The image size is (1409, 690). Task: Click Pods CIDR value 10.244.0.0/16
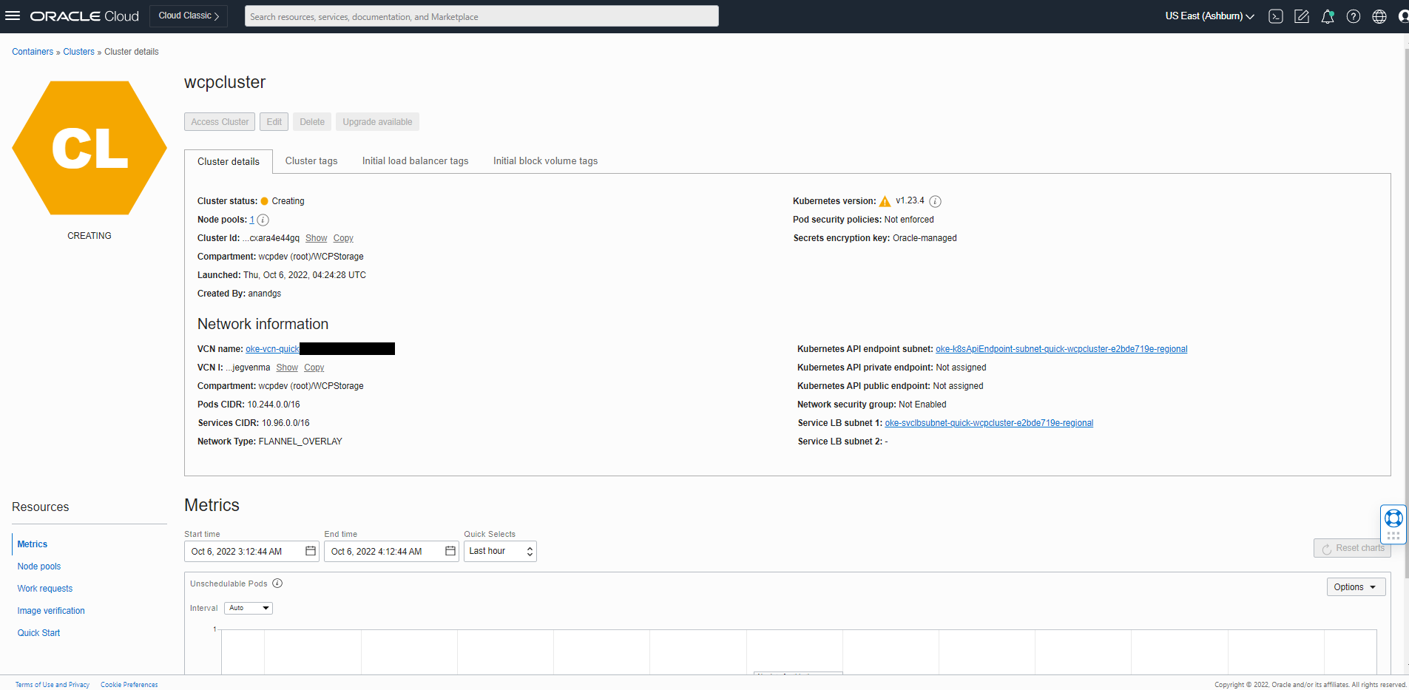(x=274, y=405)
